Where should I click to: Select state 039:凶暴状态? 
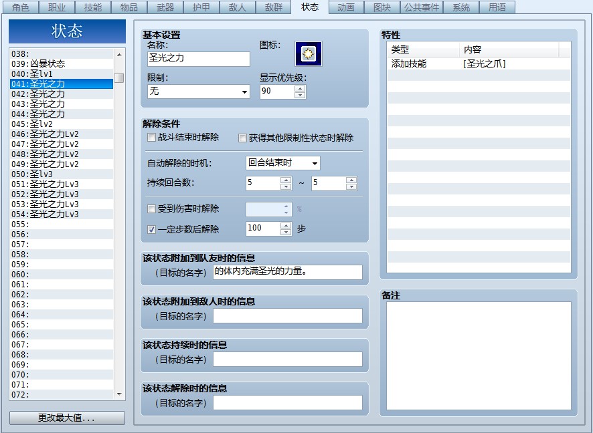[62, 63]
